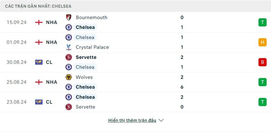Click the 'Các trận gần nhất: Chelsea' header
This screenshot has width=271, height=132.
click(38, 6)
